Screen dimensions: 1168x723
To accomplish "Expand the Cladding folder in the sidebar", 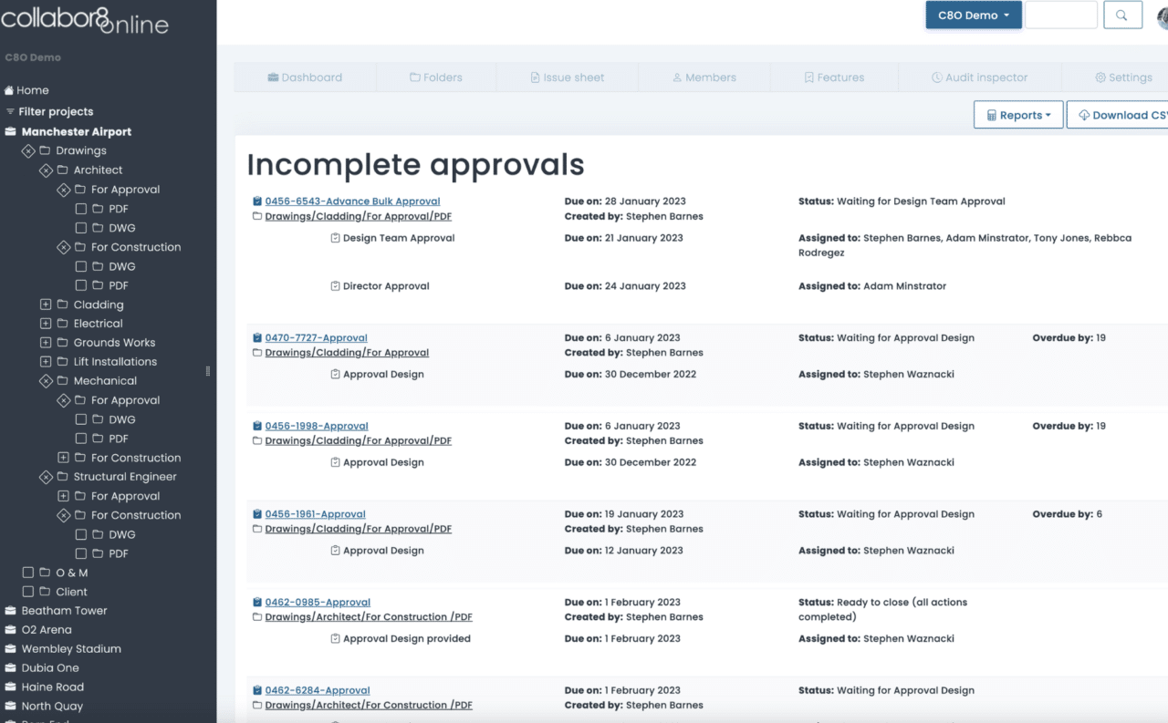I will tap(45, 304).
